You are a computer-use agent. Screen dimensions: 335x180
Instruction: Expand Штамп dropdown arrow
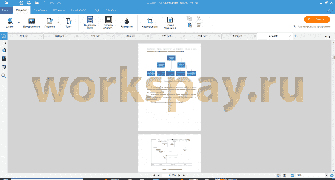click(19, 23)
